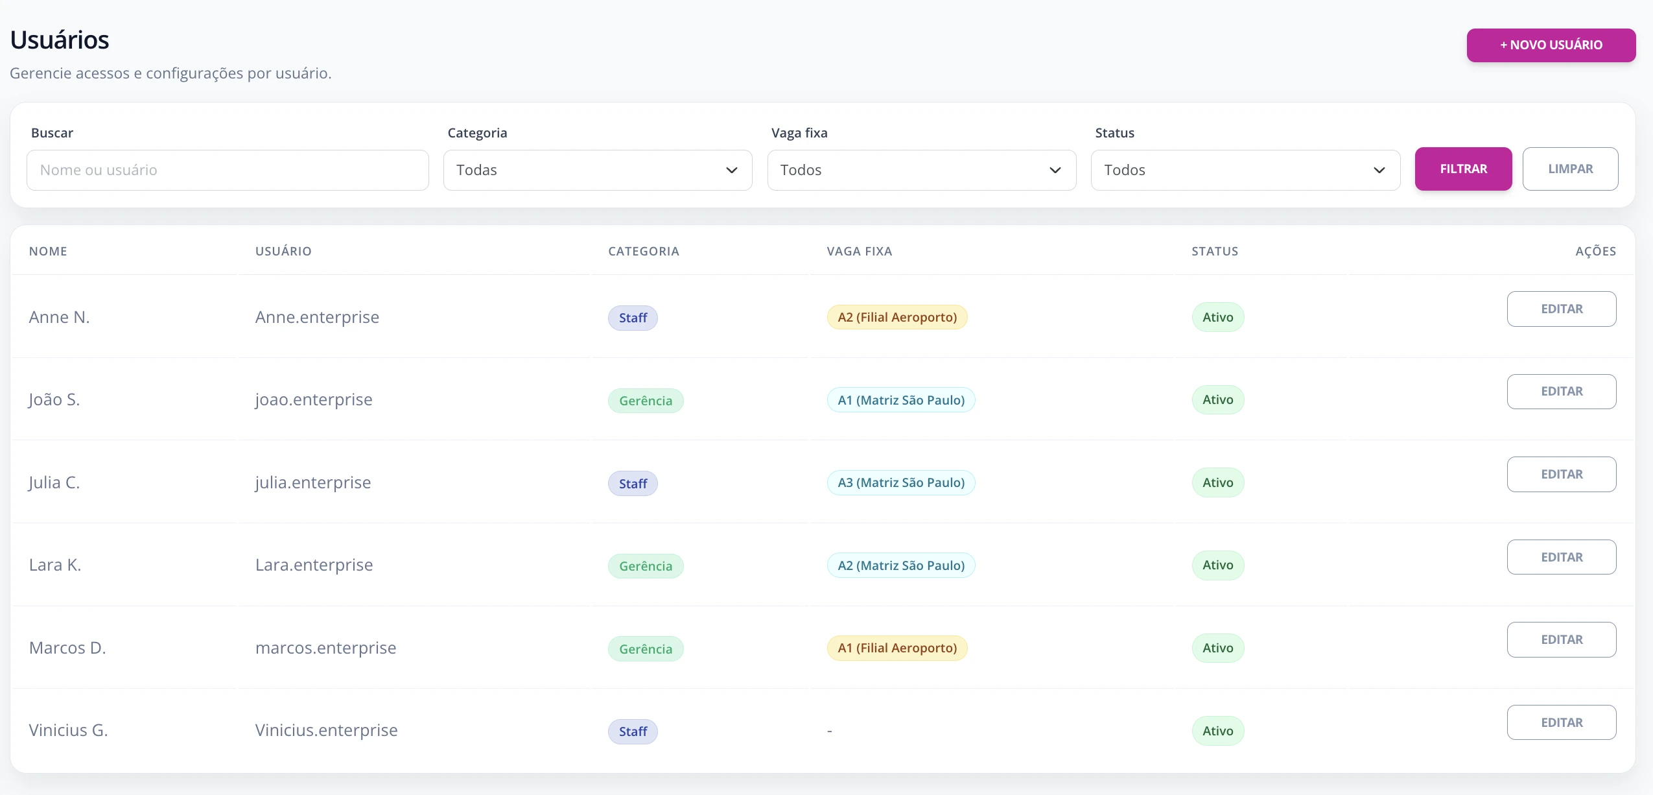The height and width of the screenshot is (795, 1653).
Task: Edit the Anne N. user row
Action: pyautogui.click(x=1561, y=309)
